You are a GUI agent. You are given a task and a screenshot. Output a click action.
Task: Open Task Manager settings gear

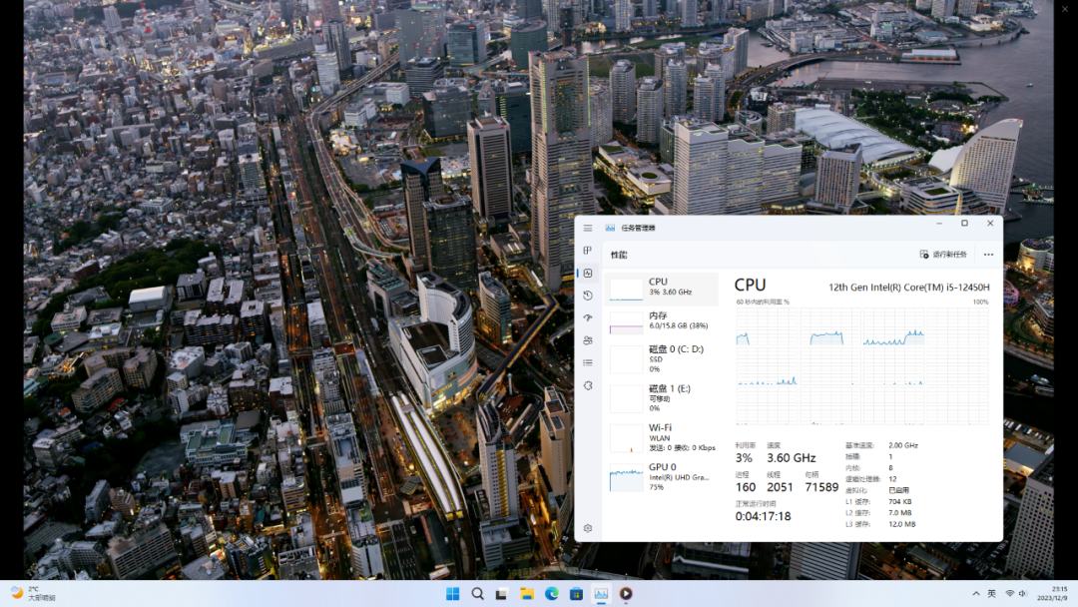pyautogui.click(x=588, y=529)
